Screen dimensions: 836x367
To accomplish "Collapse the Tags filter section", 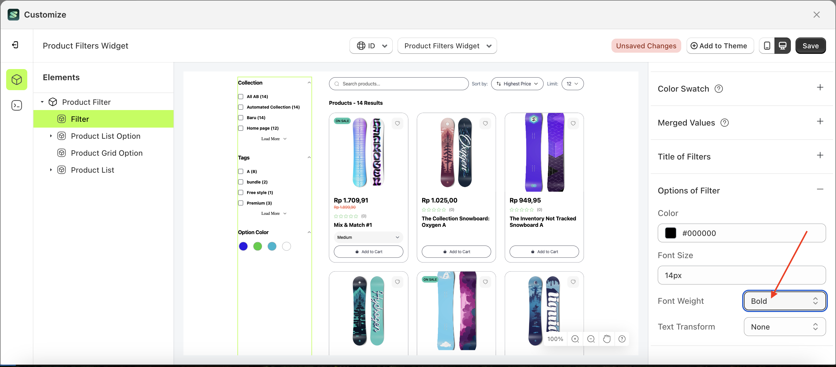I will tap(309, 157).
